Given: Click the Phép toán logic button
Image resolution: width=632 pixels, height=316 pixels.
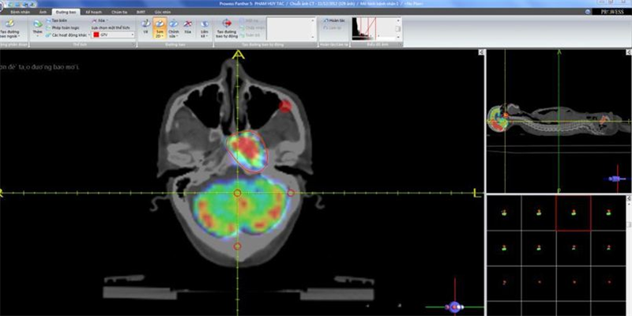Looking at the screenshot, I should pyautogui.click(x=65, y=28).
